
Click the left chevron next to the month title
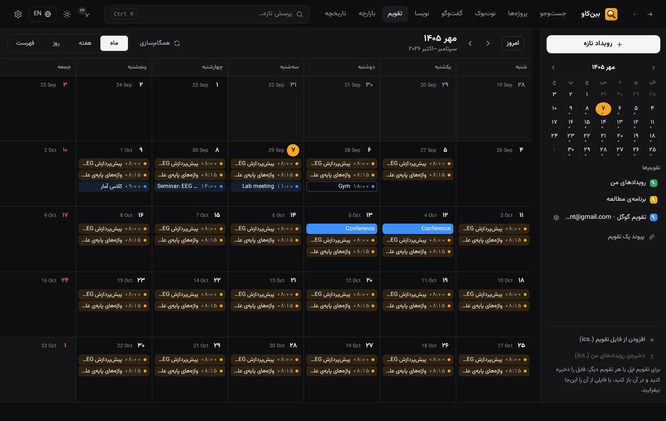470,43
